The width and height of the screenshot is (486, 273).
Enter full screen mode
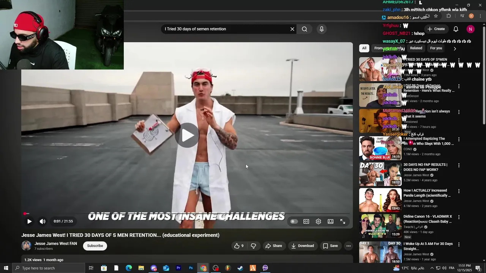(343, 221)
